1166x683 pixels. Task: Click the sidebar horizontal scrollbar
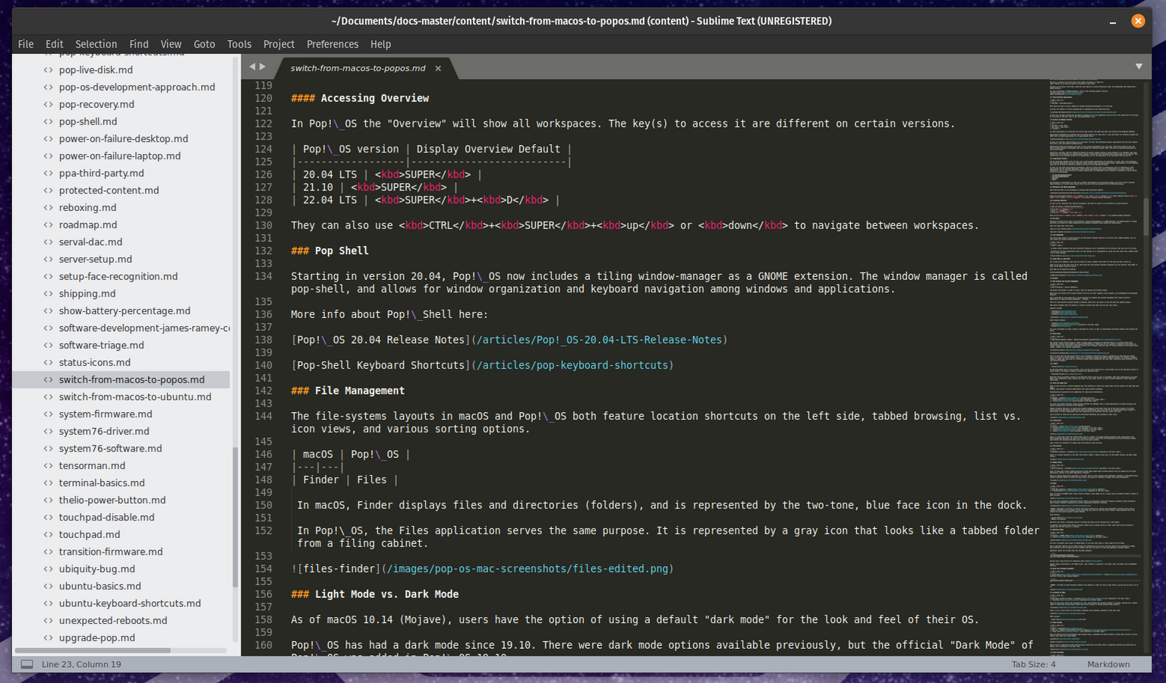point(93,650)
